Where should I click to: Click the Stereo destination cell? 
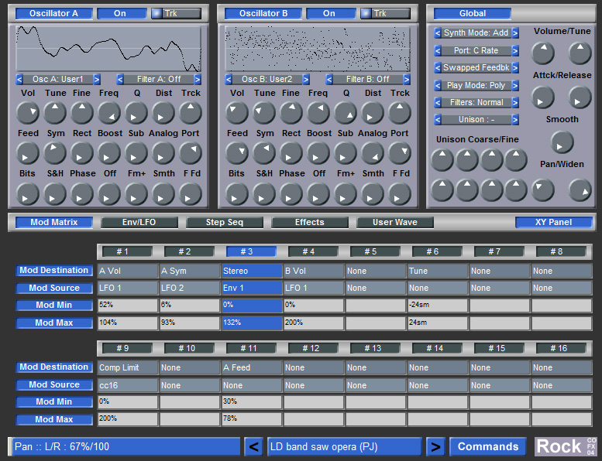pos(252,271)
